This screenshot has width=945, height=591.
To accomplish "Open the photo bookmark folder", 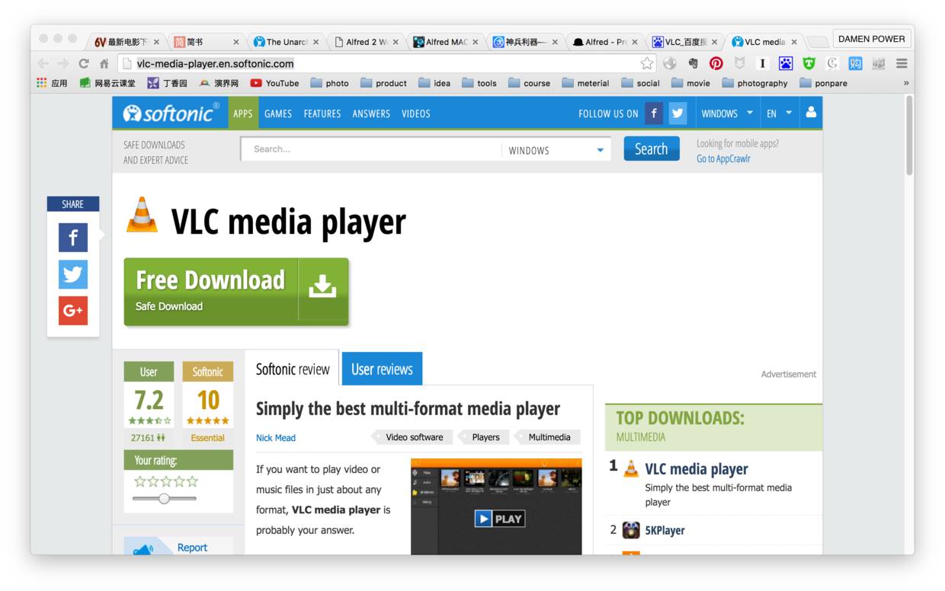I will [329, 83].
